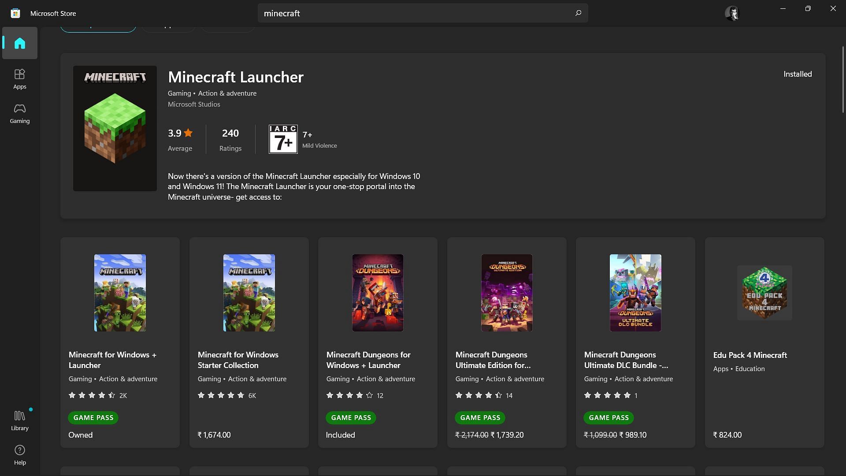Click the IARC 7+ age rating icon

[283, 138]
